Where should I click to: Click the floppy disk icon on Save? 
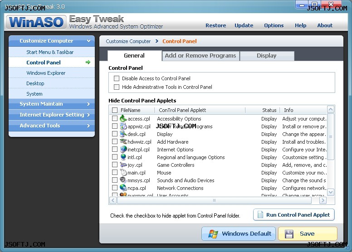click(289, 234)
